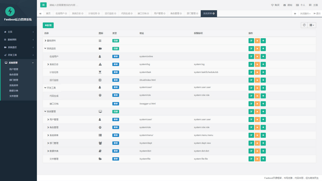
Task: Collapse the 系统监控 tree row
Action: pyautogui.click(x=45, y=49)
